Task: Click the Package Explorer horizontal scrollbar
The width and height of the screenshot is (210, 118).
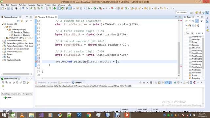Action: pos(16,74)
